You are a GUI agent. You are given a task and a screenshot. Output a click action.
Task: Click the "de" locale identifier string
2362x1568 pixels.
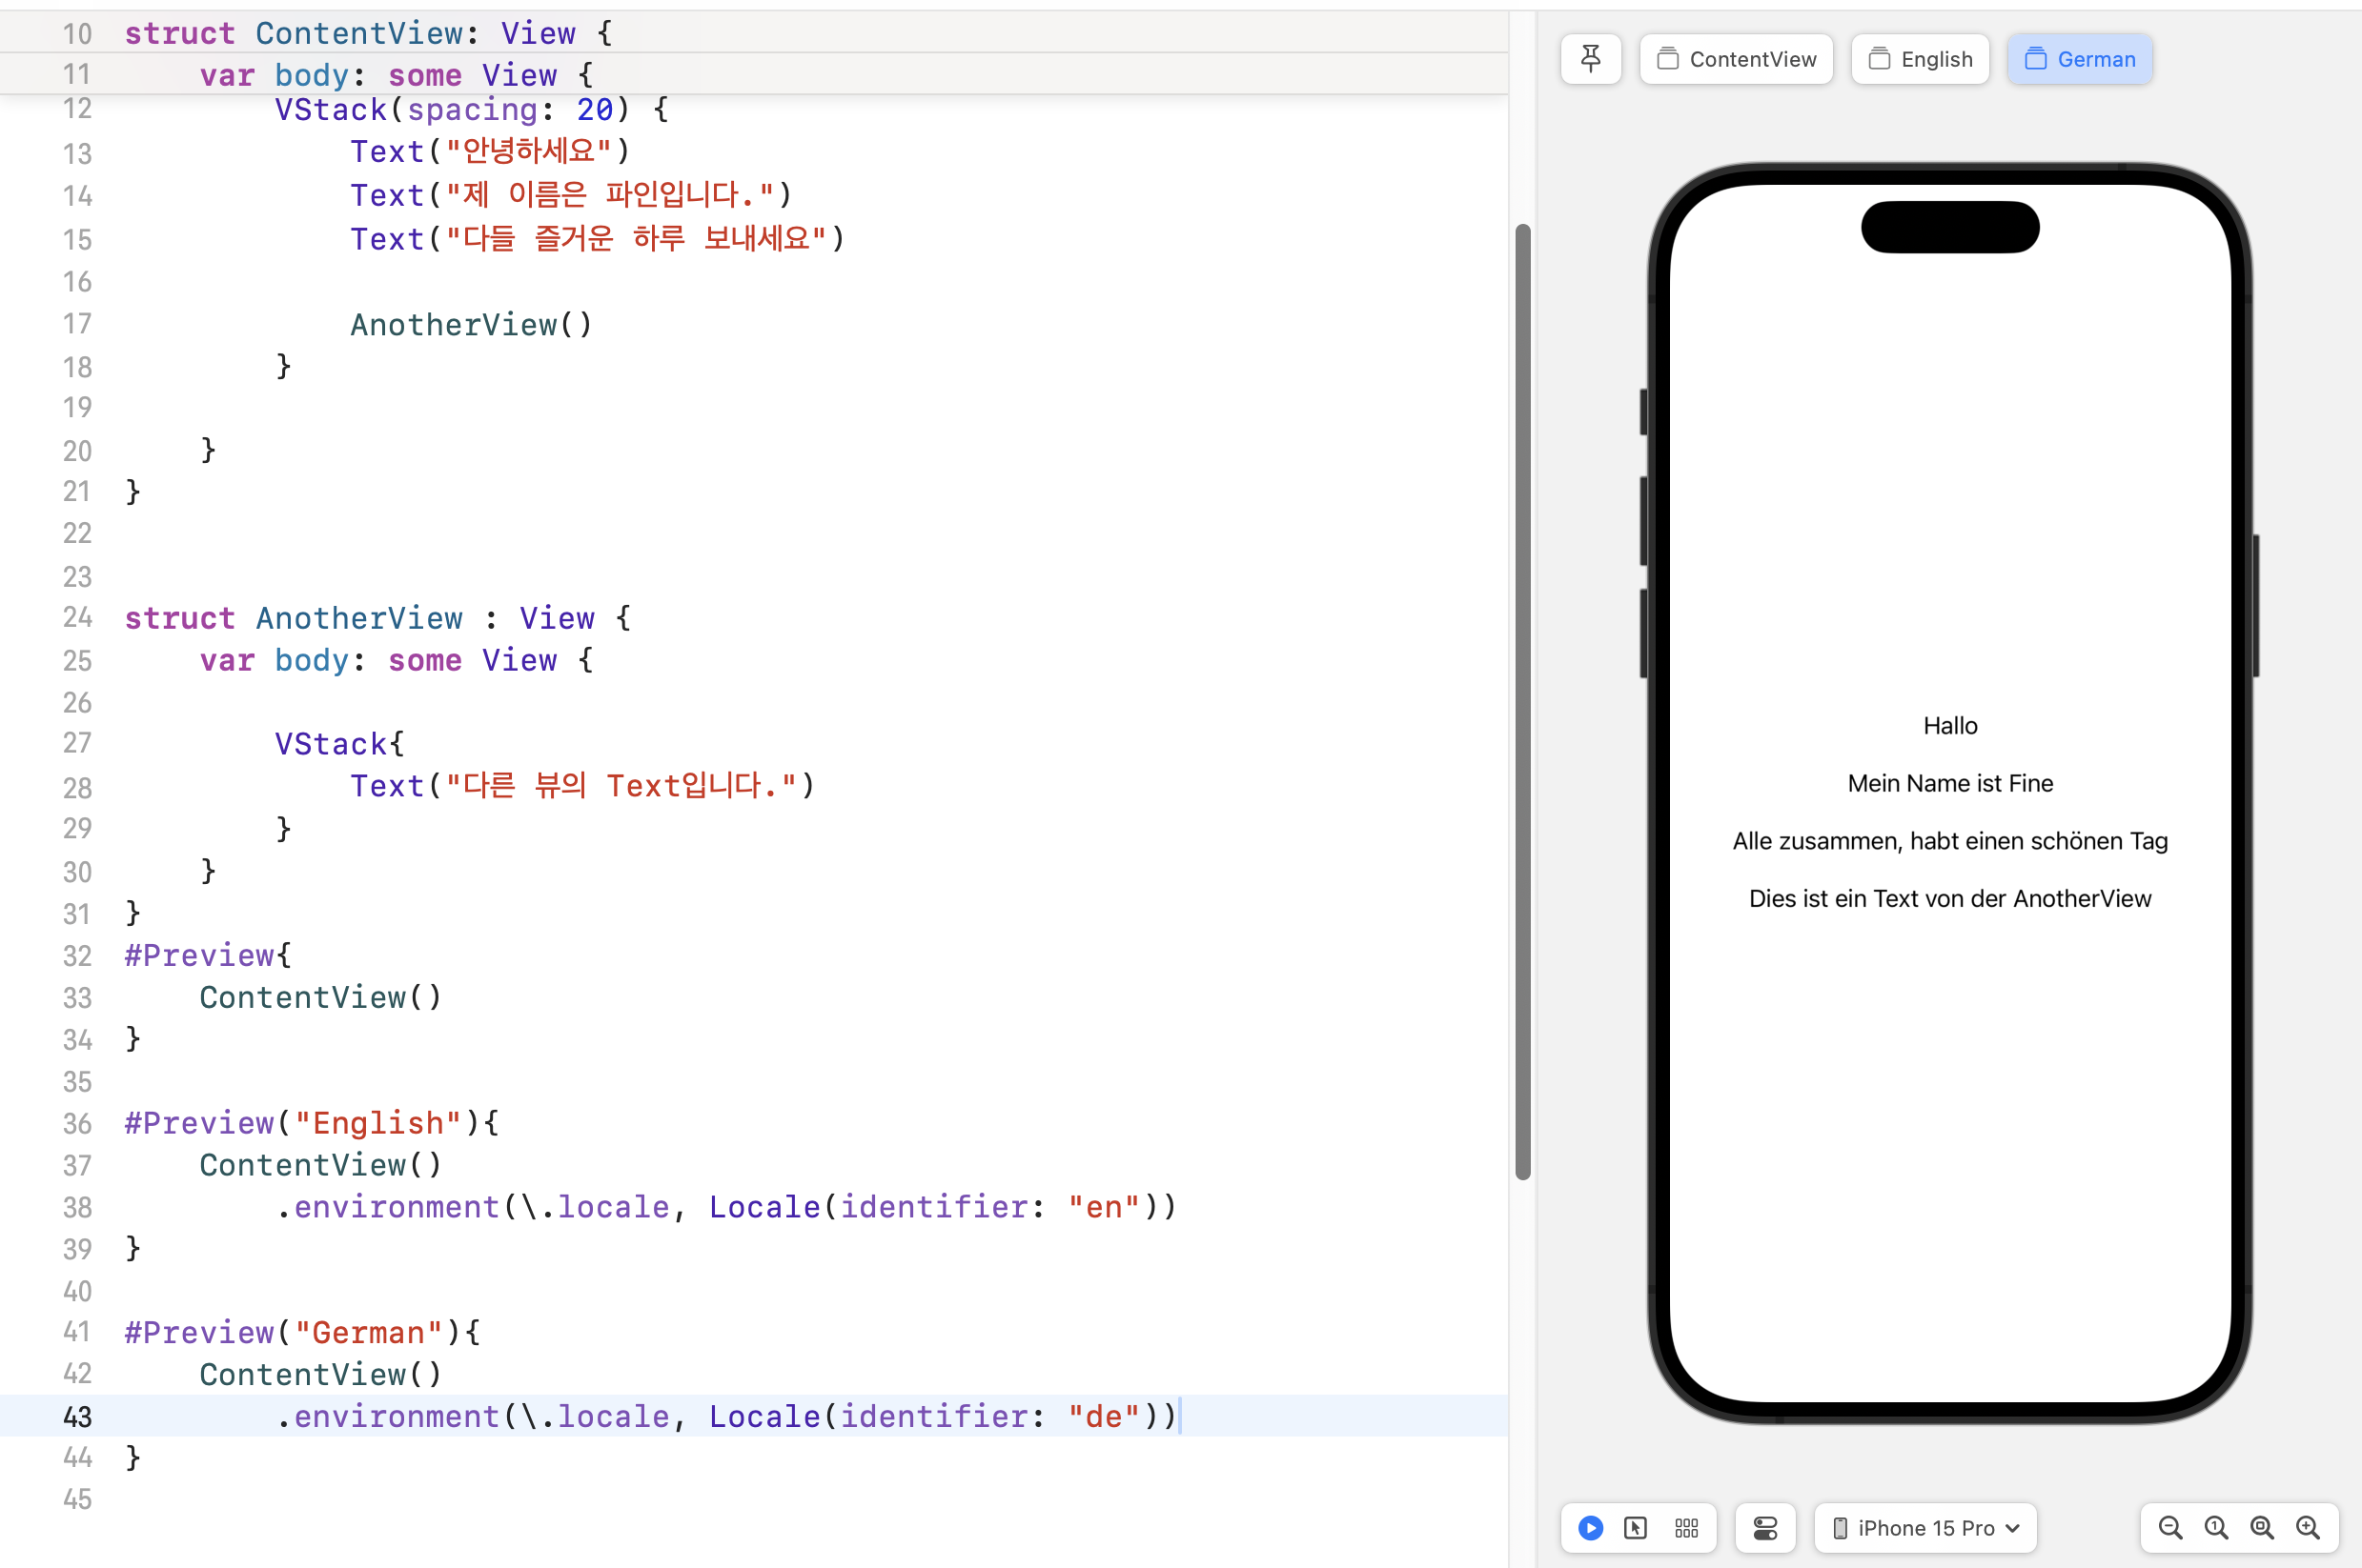click(1105, 1416)
